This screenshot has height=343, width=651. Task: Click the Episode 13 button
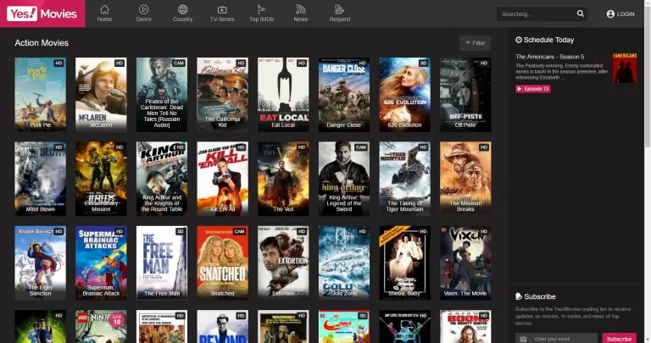pyautogui.click(x=533, y=89)
